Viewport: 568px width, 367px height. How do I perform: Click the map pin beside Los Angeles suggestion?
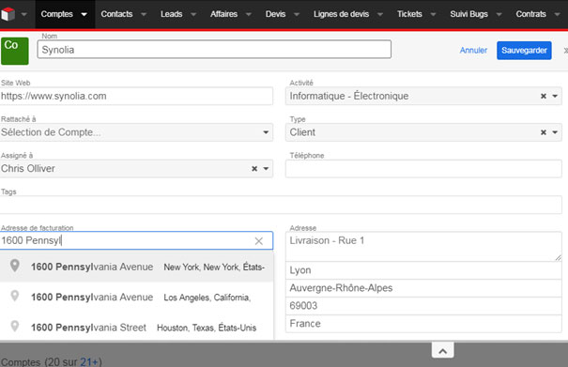pos(14,296)
